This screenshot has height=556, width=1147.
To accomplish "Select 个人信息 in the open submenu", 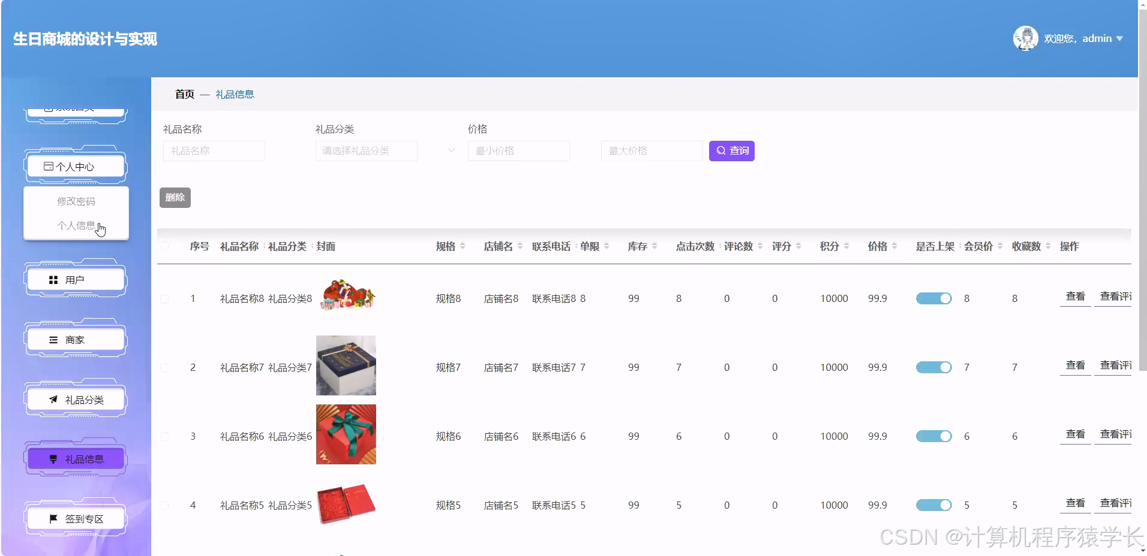I will click(76, 225).
